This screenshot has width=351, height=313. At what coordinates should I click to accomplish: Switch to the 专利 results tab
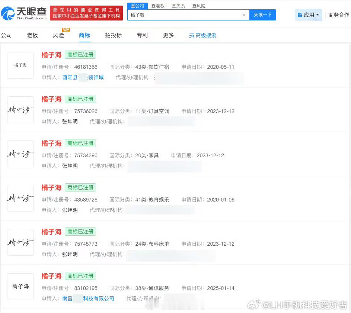point(142,35)
